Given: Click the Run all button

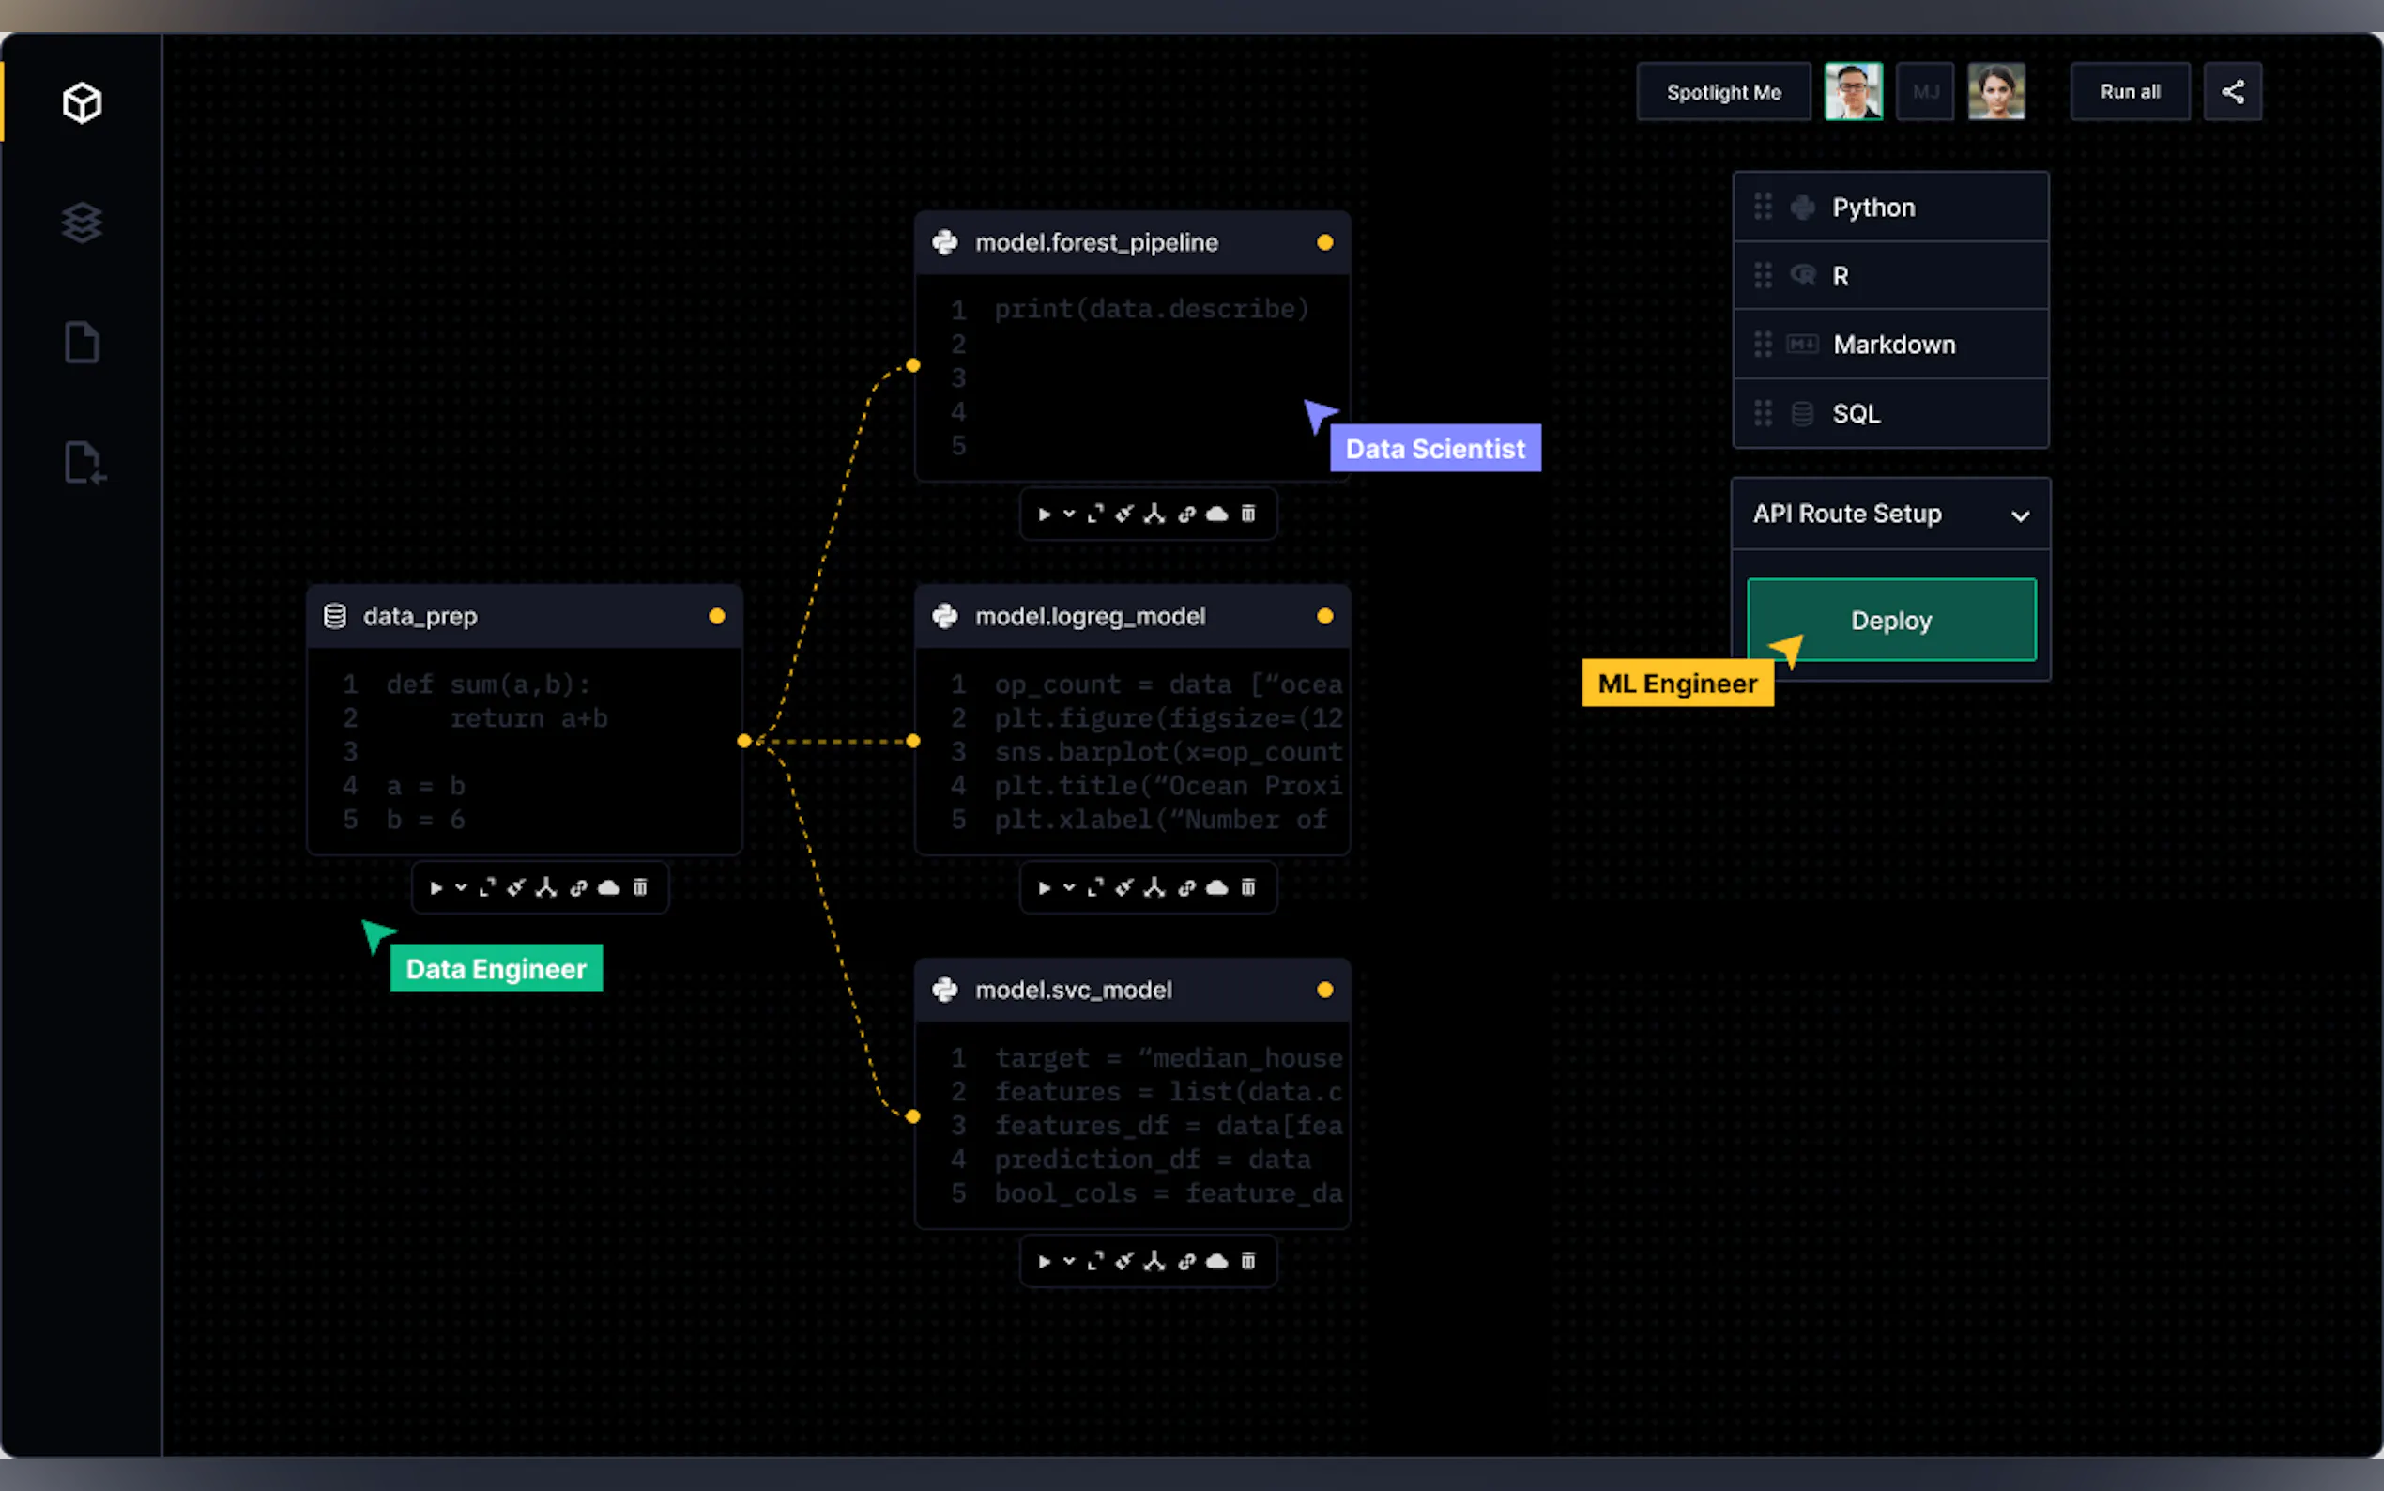Looking at the screenshot, I should click(x=2129, y=92).
